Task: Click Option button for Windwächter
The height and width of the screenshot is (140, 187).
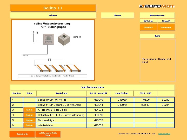Action: [29, 125]
